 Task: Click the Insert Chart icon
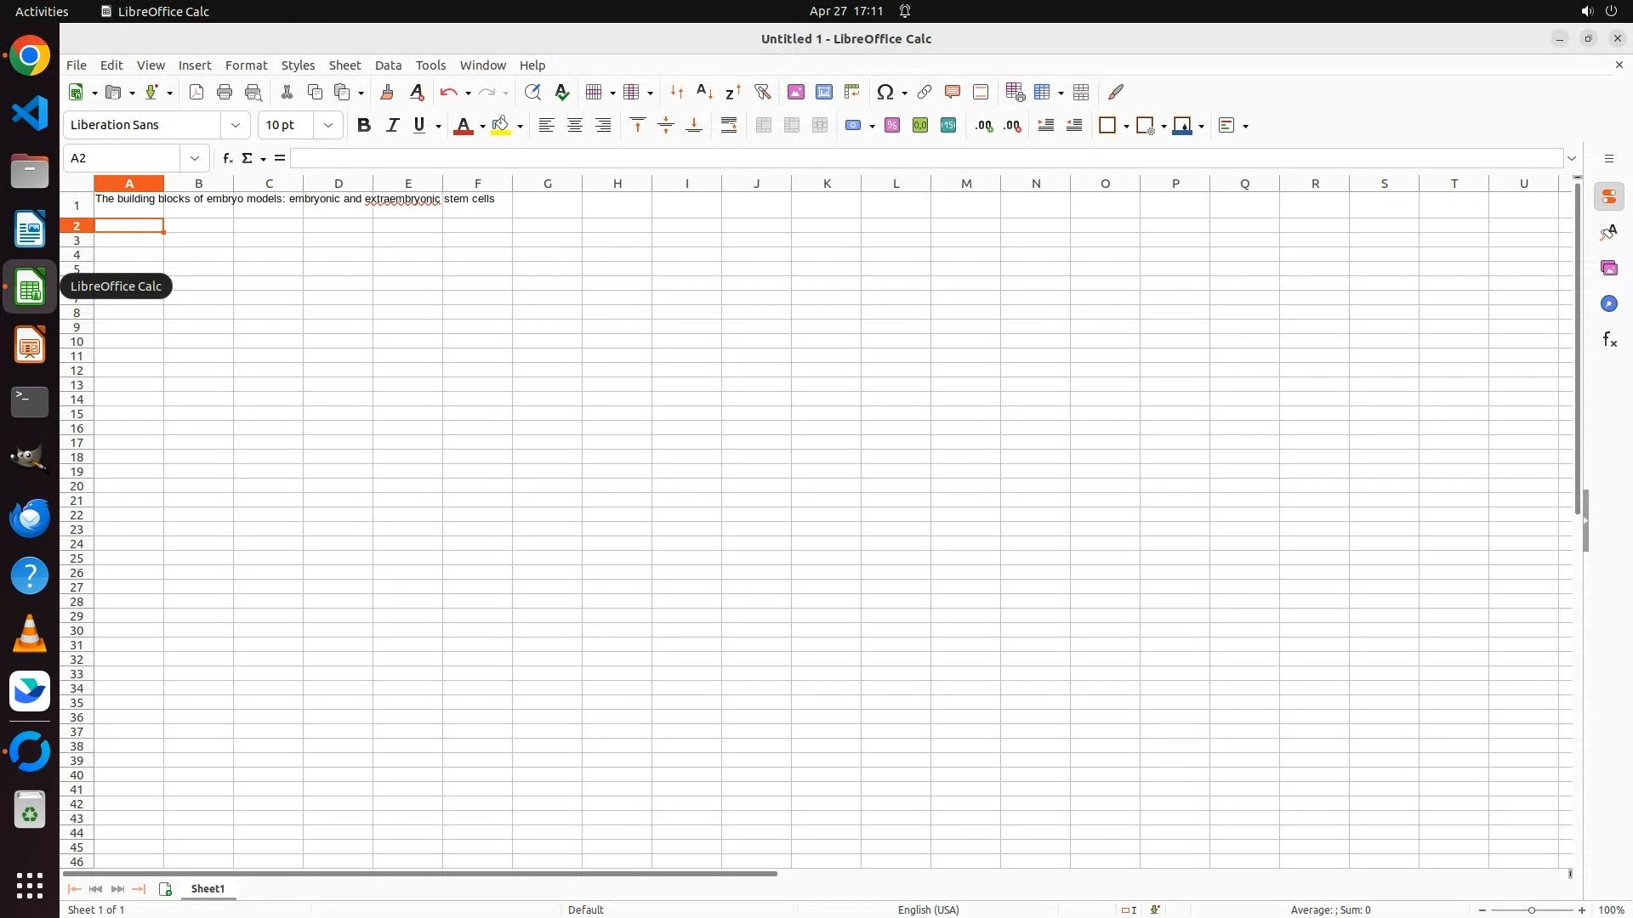point(823,92)
